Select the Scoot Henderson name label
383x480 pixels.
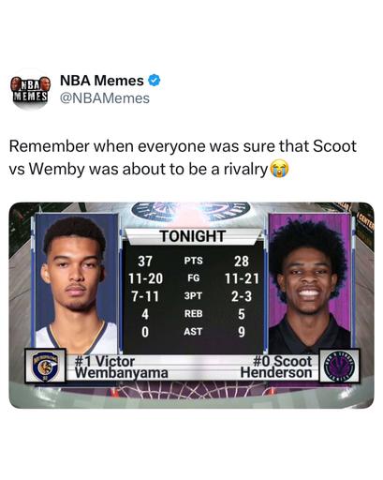[276, 367]
